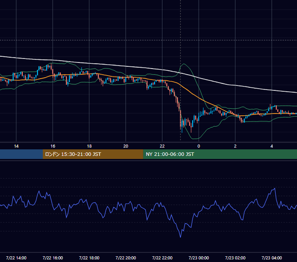Click the 7/22 16:00 time label

(x=53, y=258)
